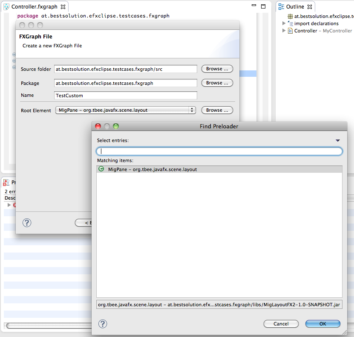The image size is (354, 337).
Task: Switch to the Outline tab
Action: 295,7
